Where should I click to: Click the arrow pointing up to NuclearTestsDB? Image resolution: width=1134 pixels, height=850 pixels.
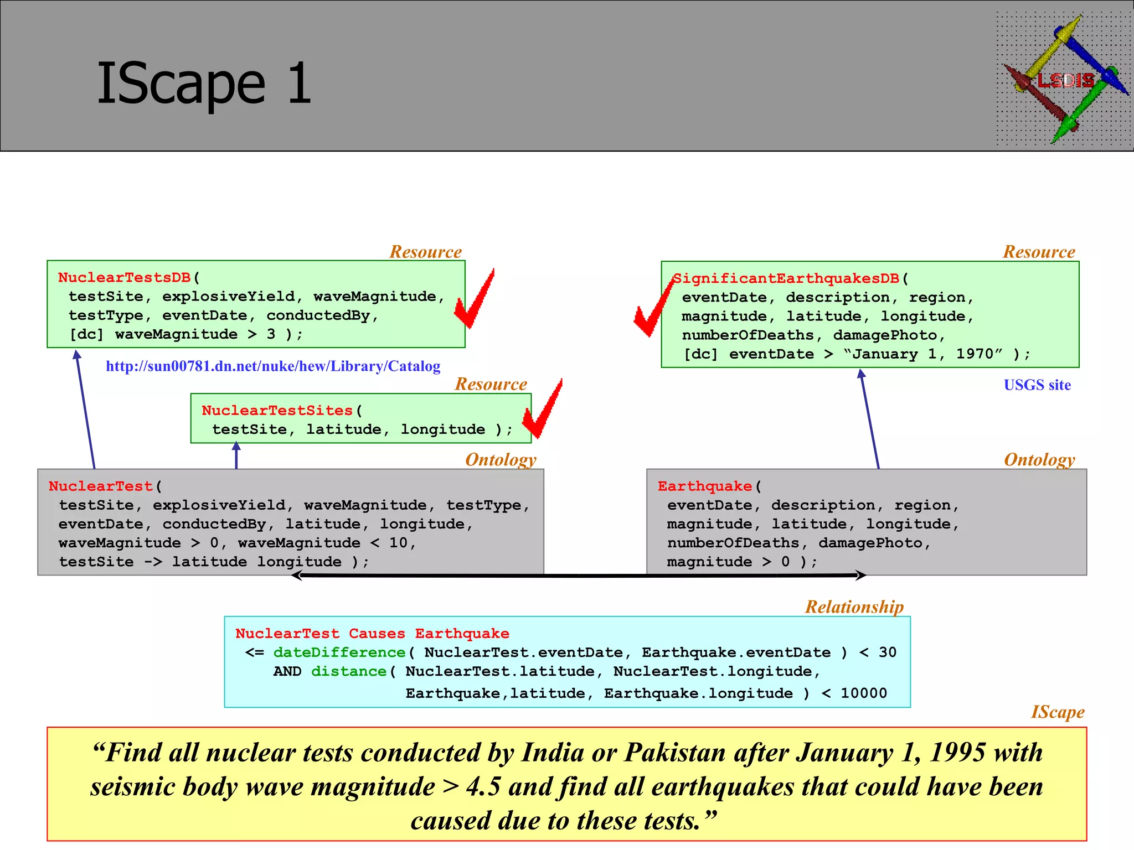[85, 410]
